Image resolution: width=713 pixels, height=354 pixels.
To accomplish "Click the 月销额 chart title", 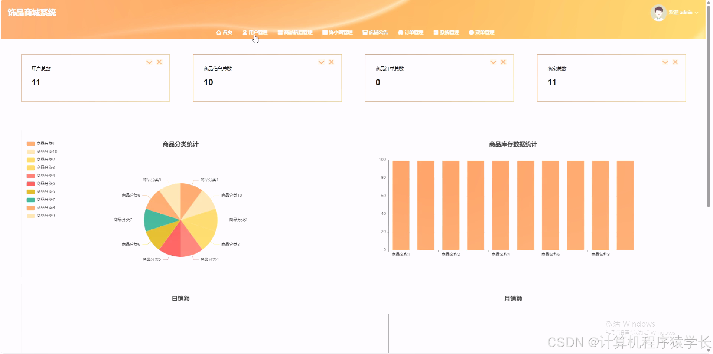I will pos(513,299).
